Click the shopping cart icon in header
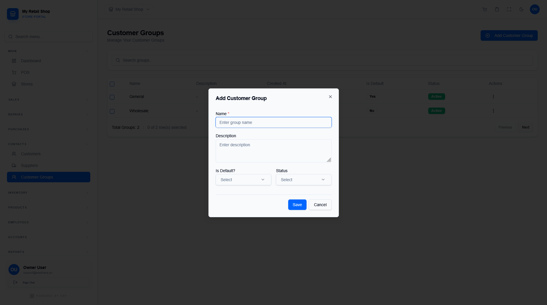The image size is (547, 305). (x=485, y=9)
